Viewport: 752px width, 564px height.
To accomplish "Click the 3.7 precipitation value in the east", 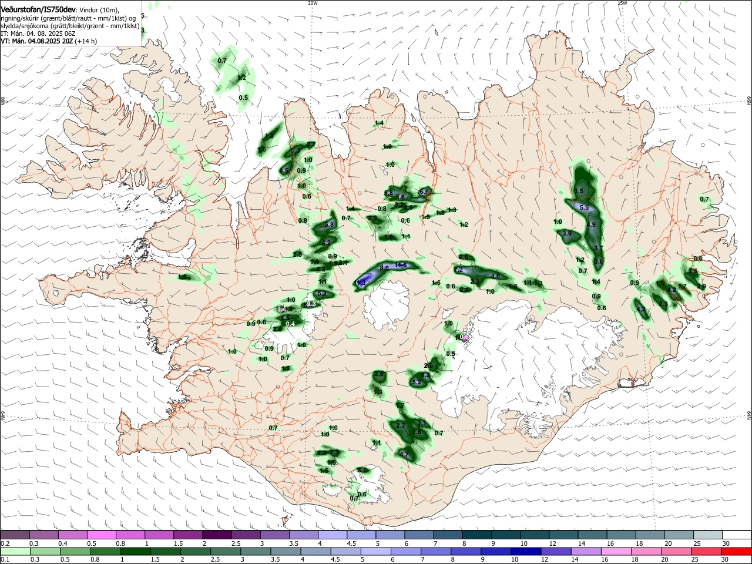I will pyautogui.click(x=599, y=249).
